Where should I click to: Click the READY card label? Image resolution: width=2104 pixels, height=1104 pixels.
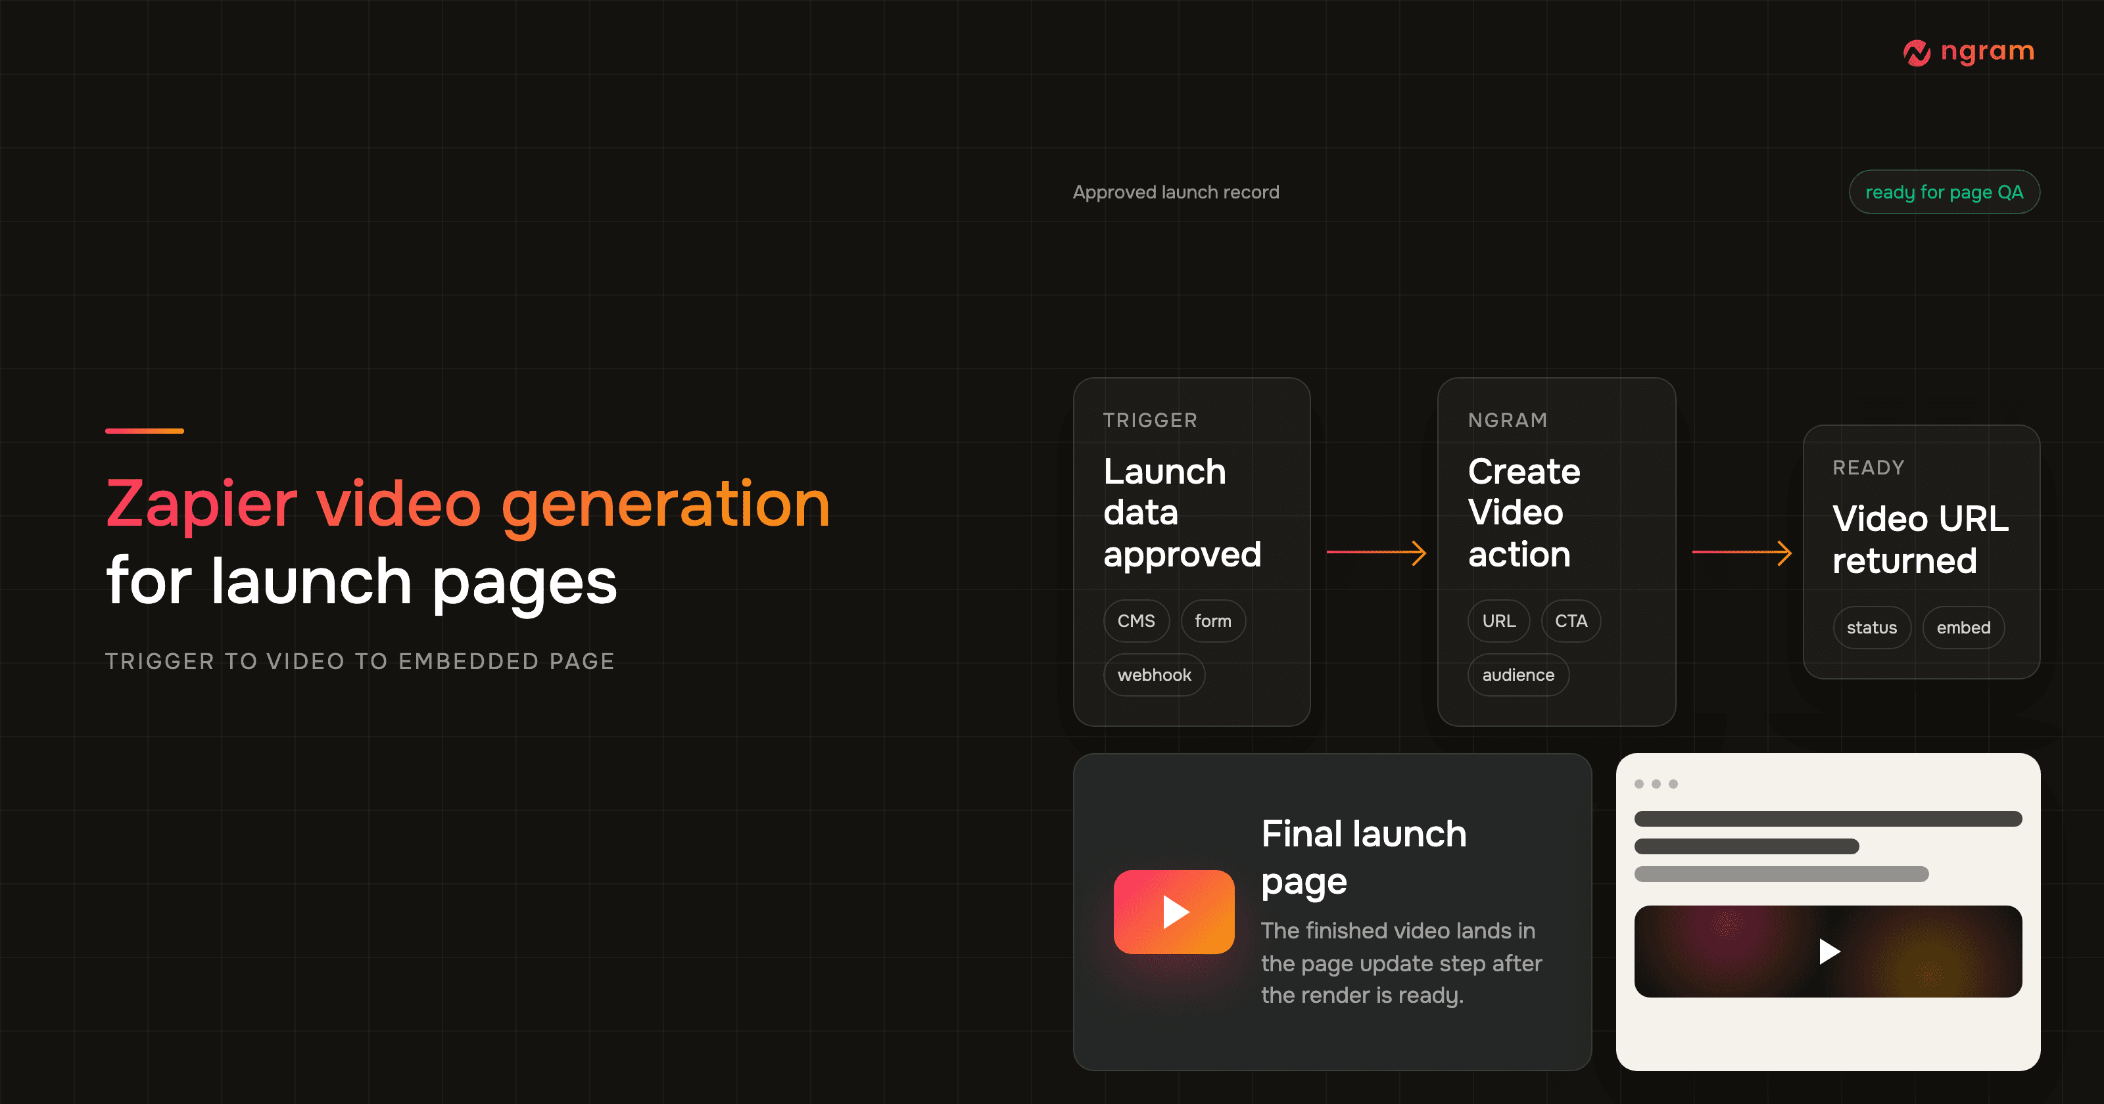point(1868,467)
